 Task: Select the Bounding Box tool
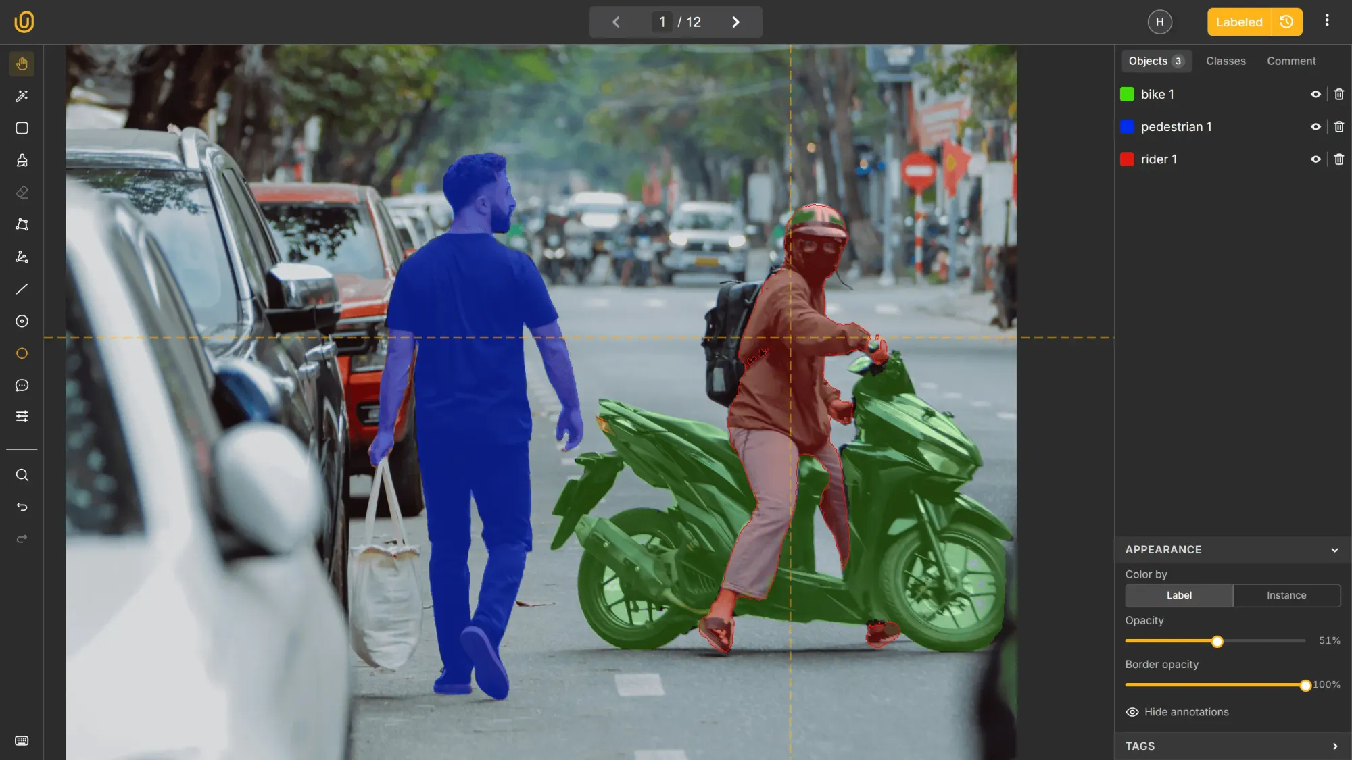(x=22, y=128)
